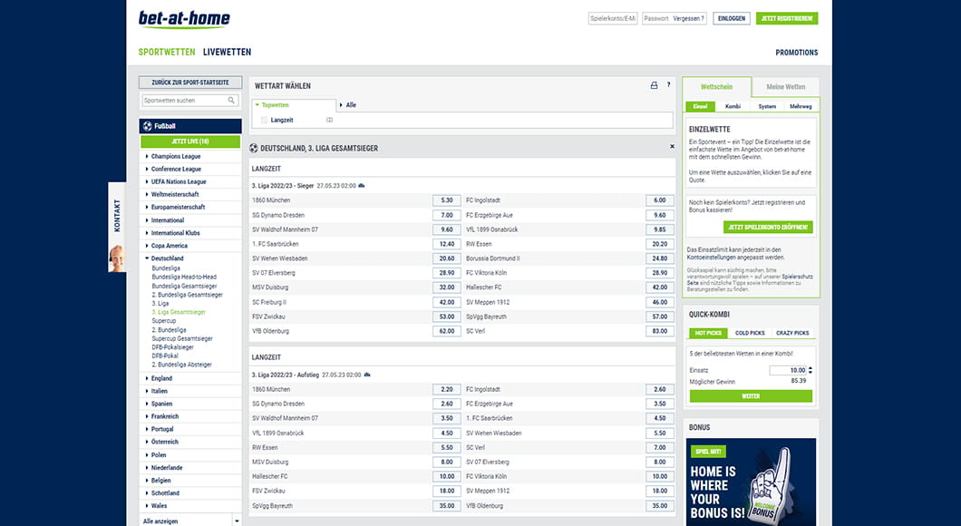961x526 pixels.
Task: Click the info icon beside 3. Liga Aufstieg date
Action: [x=367, y=375]
